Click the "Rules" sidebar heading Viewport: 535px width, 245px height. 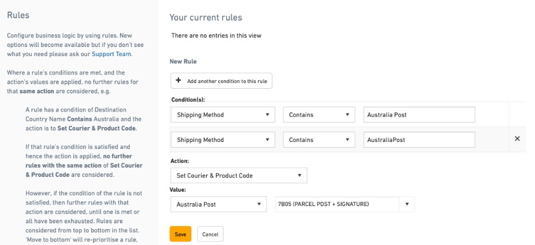pyautogui.click(x=18, y=15)
